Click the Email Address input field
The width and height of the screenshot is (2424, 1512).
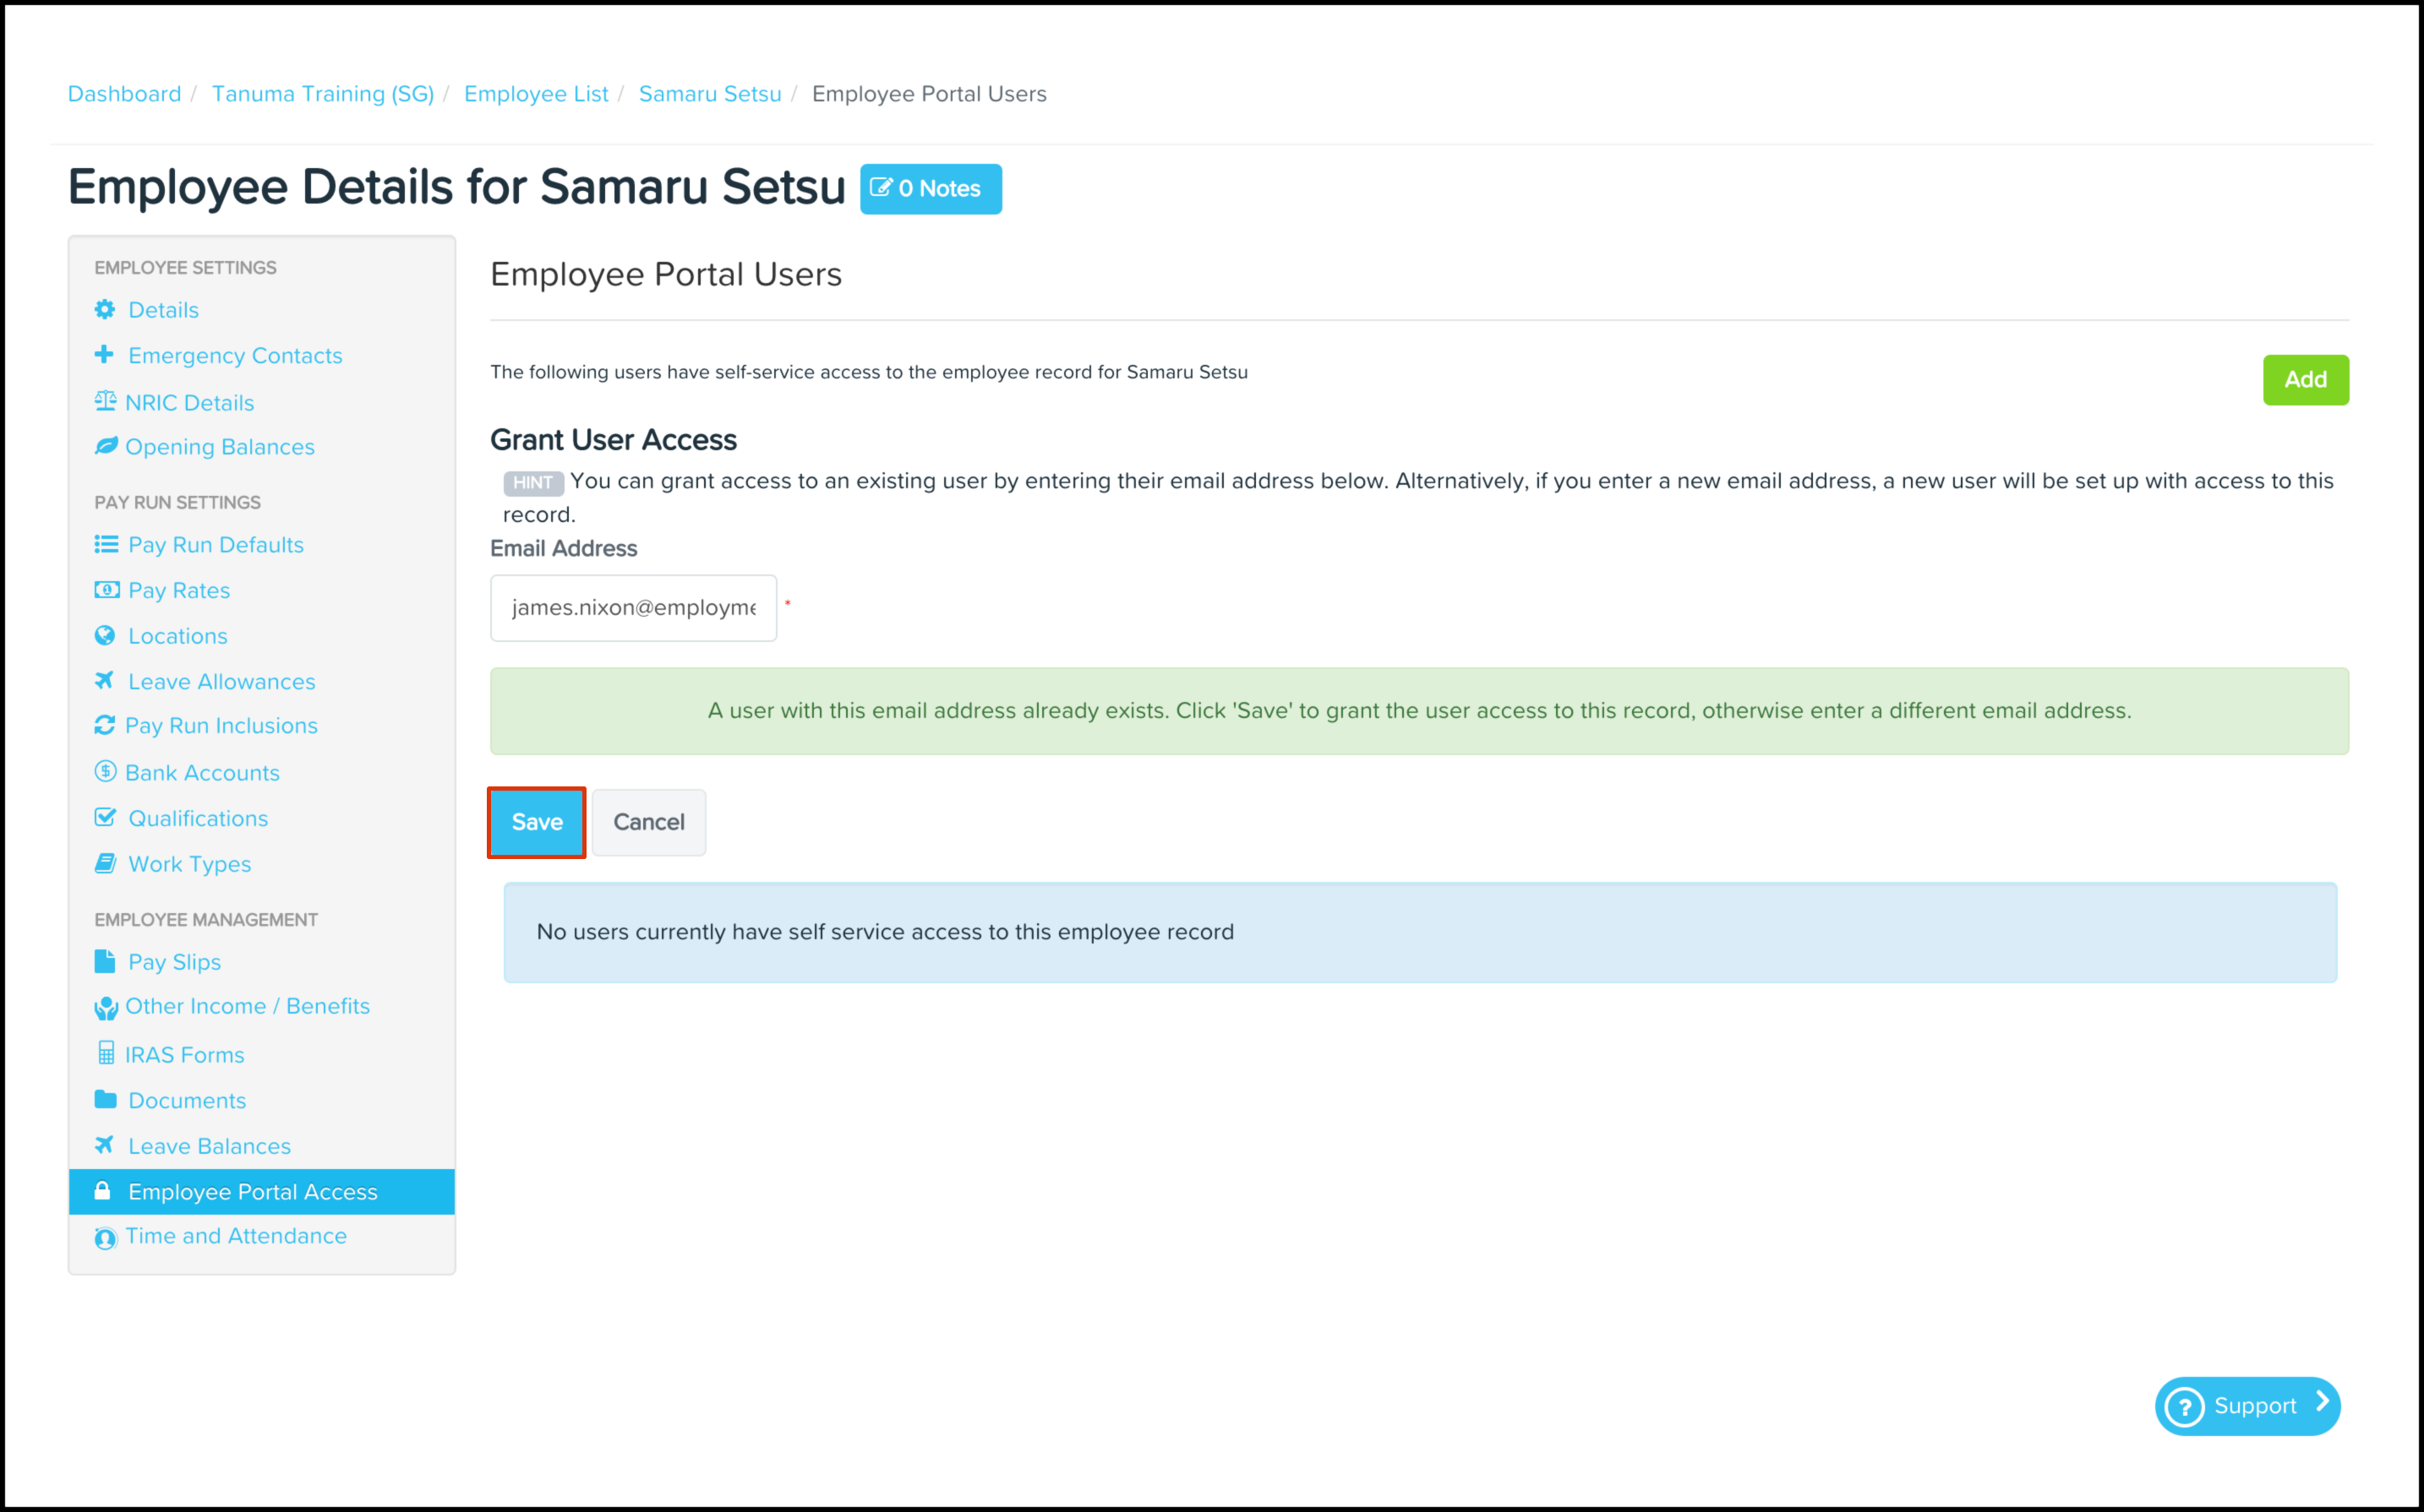point(633,608)
